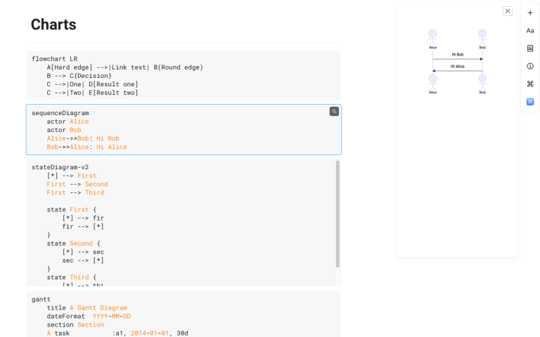540x337 pixels.
Task: Click the 'dateFormat YYYY-MM-DD' line
Action: coord(89,316)
